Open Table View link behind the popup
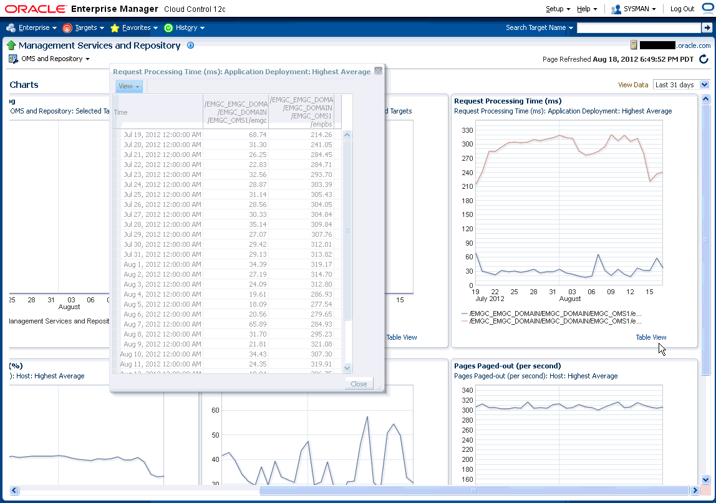This screenshot has width=716, height=503. (x=402, y=337)
